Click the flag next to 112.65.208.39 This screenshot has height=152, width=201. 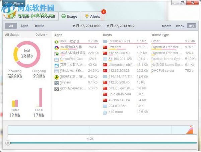(105, 71)
